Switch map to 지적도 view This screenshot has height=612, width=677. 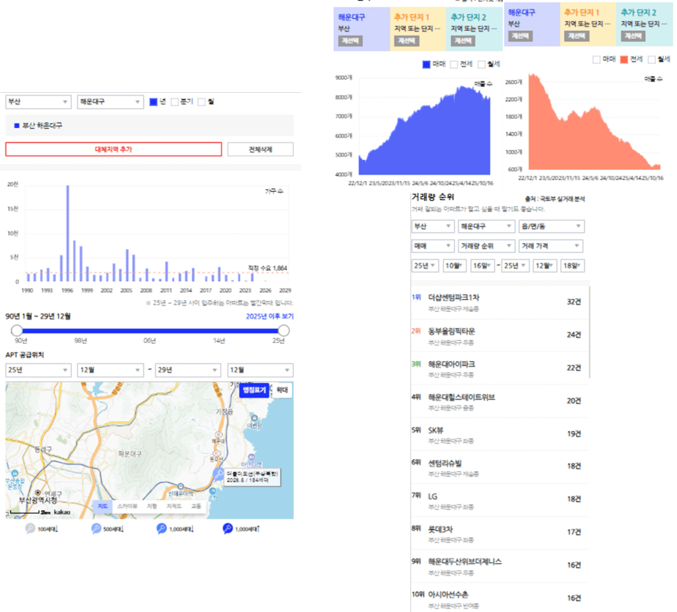[x=174, y=506]
